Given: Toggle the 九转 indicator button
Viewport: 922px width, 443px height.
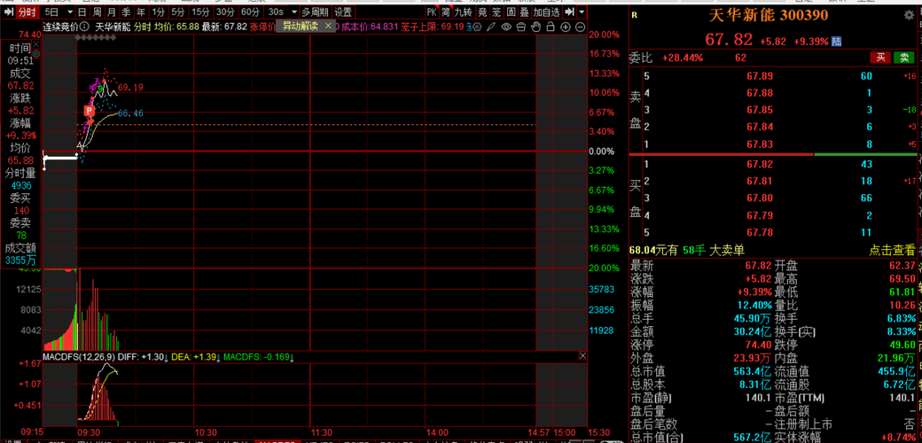Looking at the screenshot, I should pos(464,12).
